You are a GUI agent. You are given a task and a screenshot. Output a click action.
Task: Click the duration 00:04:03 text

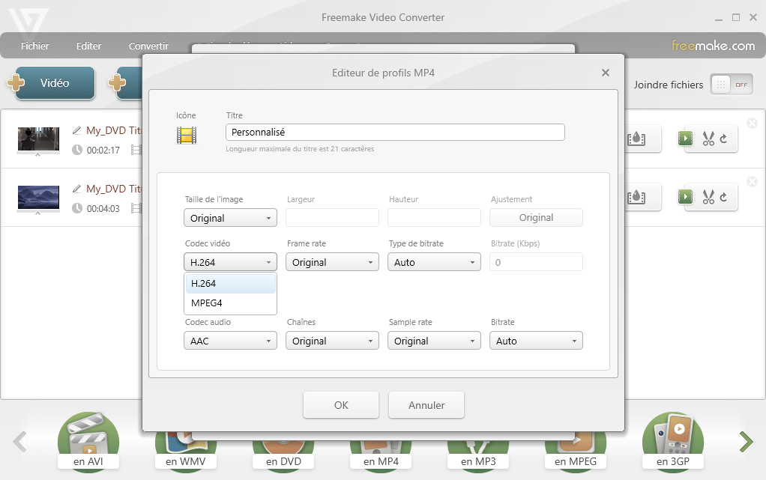tap(103, 209)
